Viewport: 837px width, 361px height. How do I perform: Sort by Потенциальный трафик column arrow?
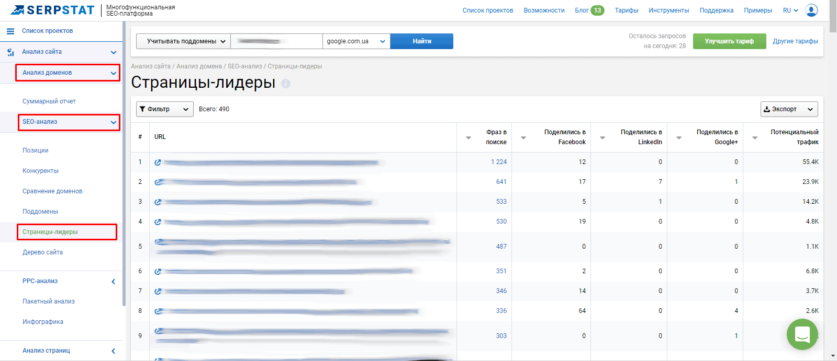[755, 137]
